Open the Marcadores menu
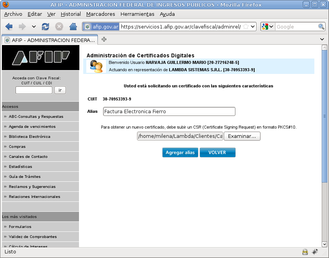Viewport: 329px width, 258px height. [101, 14]
